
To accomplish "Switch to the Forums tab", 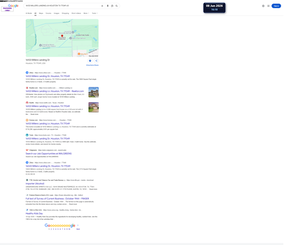I will (x=48, y=13).
